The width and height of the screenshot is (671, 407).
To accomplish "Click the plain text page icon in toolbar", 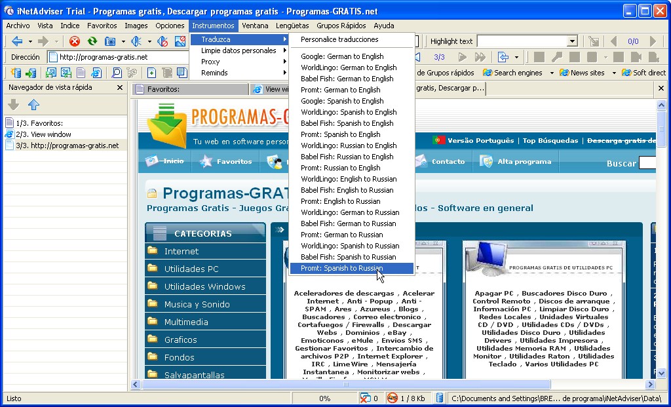I will [x=81, y=73].
